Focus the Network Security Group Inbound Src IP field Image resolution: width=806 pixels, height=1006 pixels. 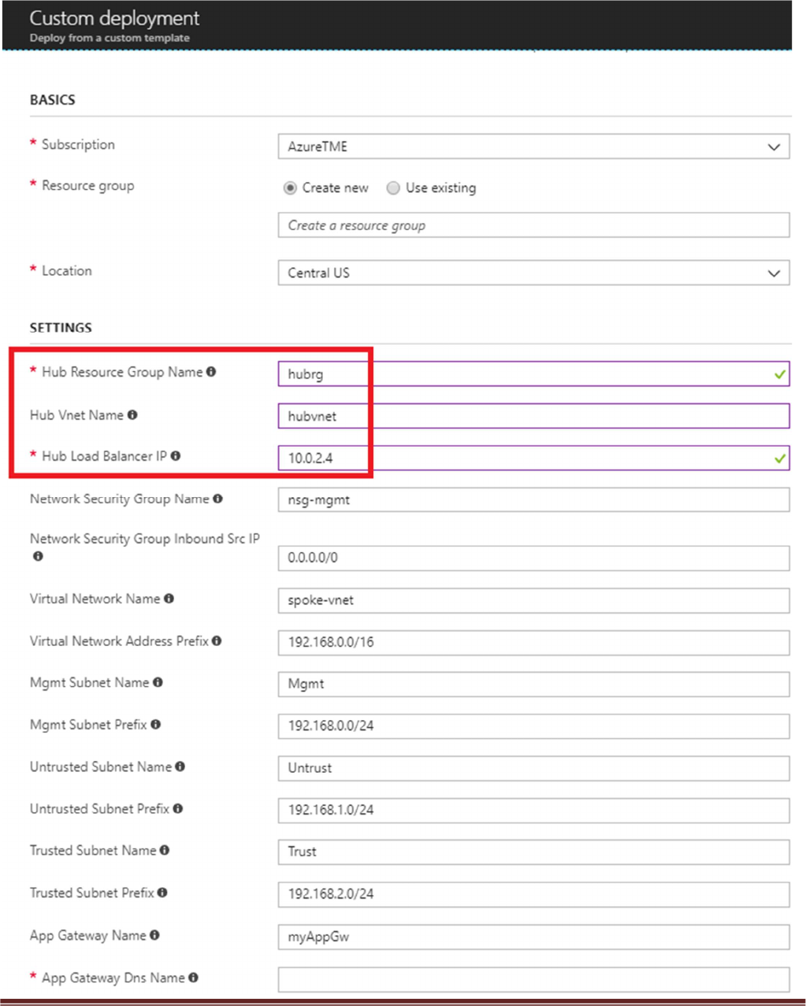pos(533,558)
